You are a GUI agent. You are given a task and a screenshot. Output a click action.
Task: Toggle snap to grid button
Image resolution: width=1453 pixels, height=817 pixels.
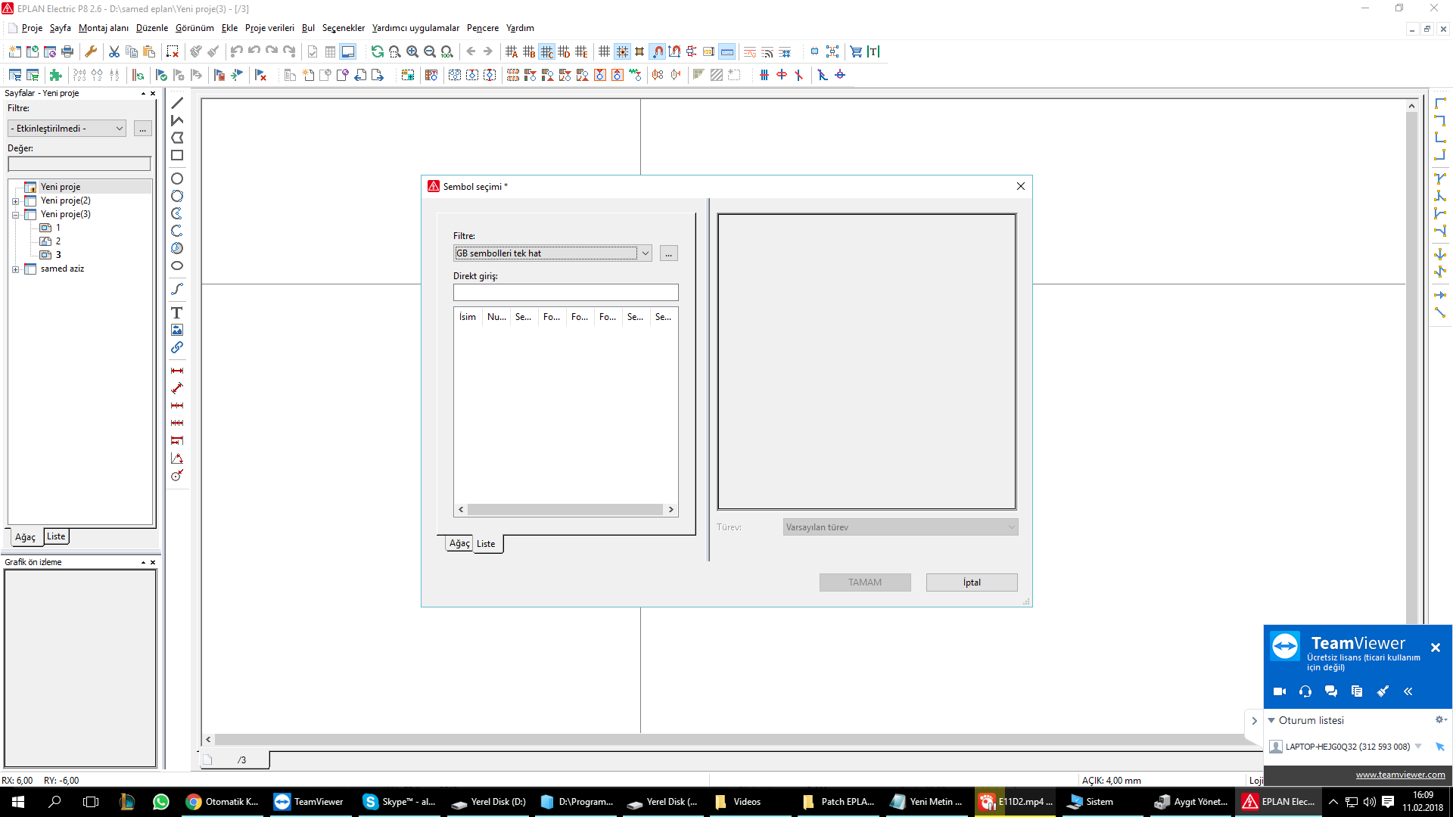622,51
